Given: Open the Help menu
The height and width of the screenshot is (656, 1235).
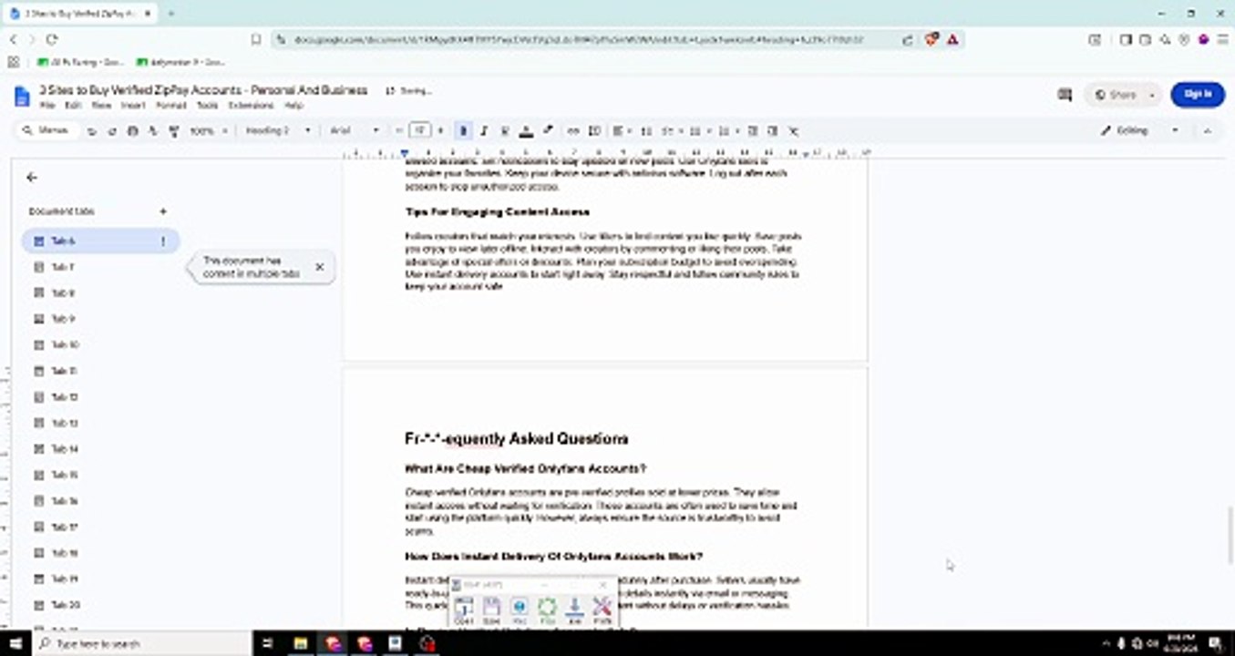Looking at the screenshot, I should coord(293,106).
